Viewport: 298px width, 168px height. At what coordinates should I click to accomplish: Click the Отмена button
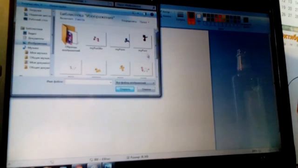pyautogui.click(x=146, y=89)
